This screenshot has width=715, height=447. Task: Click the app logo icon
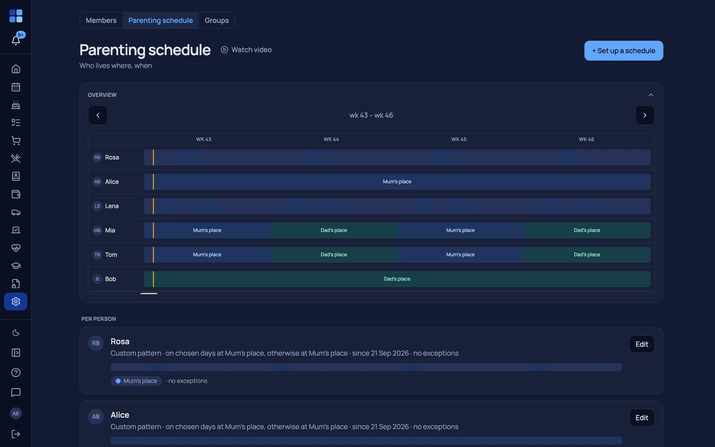click(x=16, y=16)
